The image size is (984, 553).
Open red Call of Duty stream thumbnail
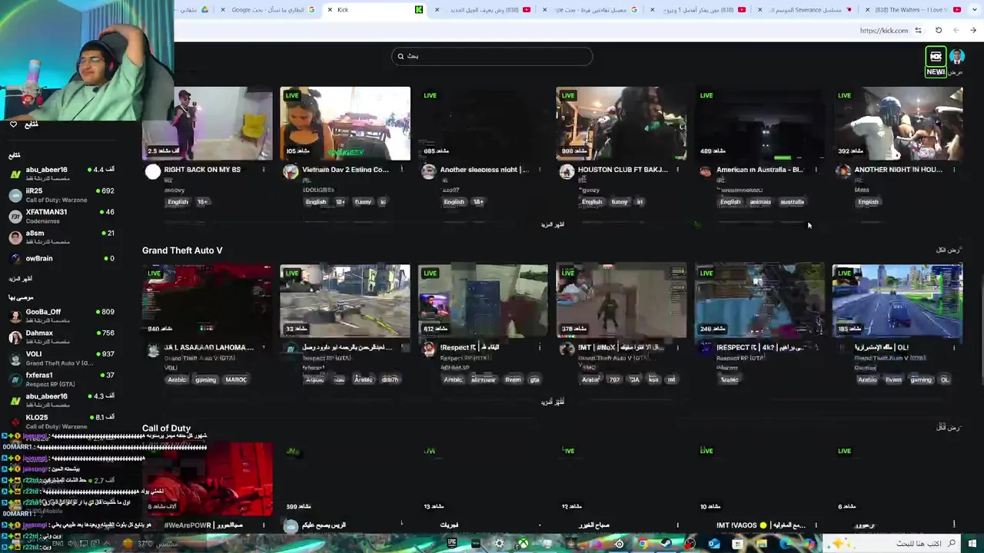tap(208, 478)
